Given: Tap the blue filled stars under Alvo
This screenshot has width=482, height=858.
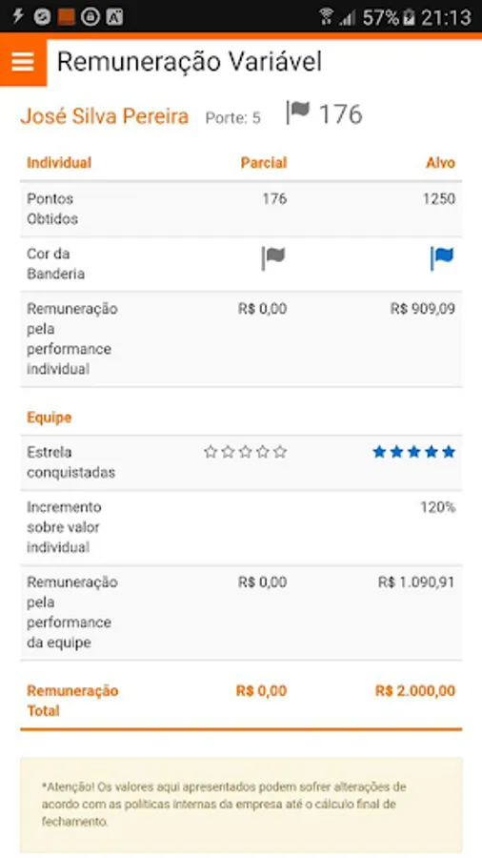Looking at the screenshot, I should coord(413,452).
